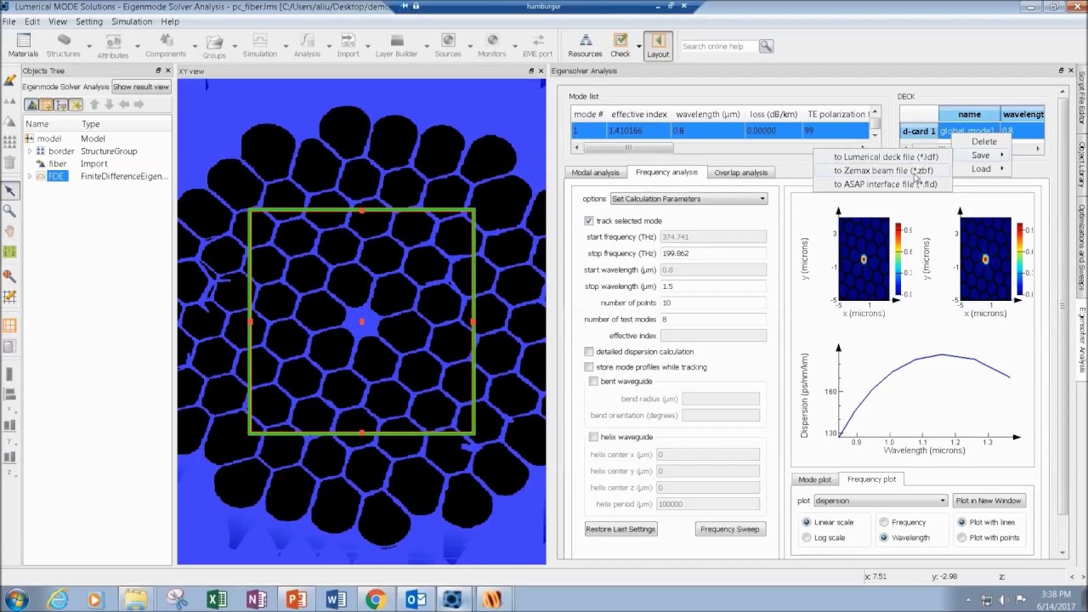Click the 'Frequency Sweep' button
The image size is (1088, 612).
[729, 530]
